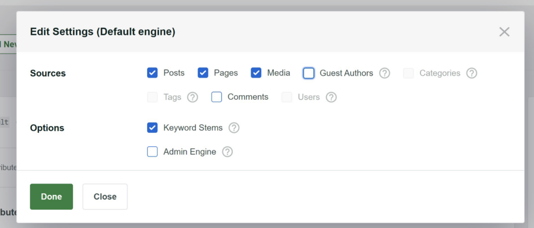Select the Edit Settings dialog title
The width and height of the screenshot is (534, 228).
tap(103, 32)
